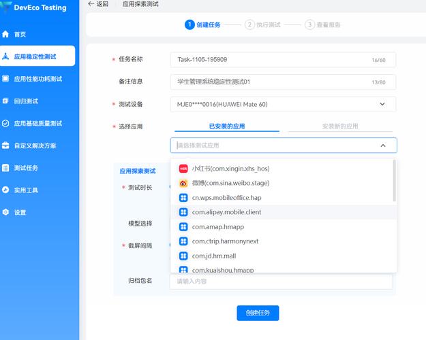Click the regression testing sidebar icon
The height and width of the screenshot is (340, 426).
tap(6, 101)
